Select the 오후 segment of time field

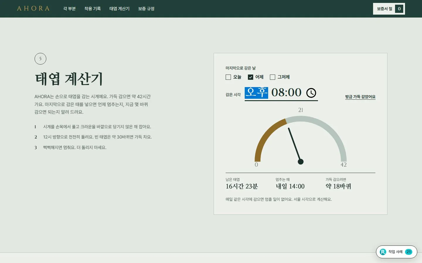pos(256,93)
